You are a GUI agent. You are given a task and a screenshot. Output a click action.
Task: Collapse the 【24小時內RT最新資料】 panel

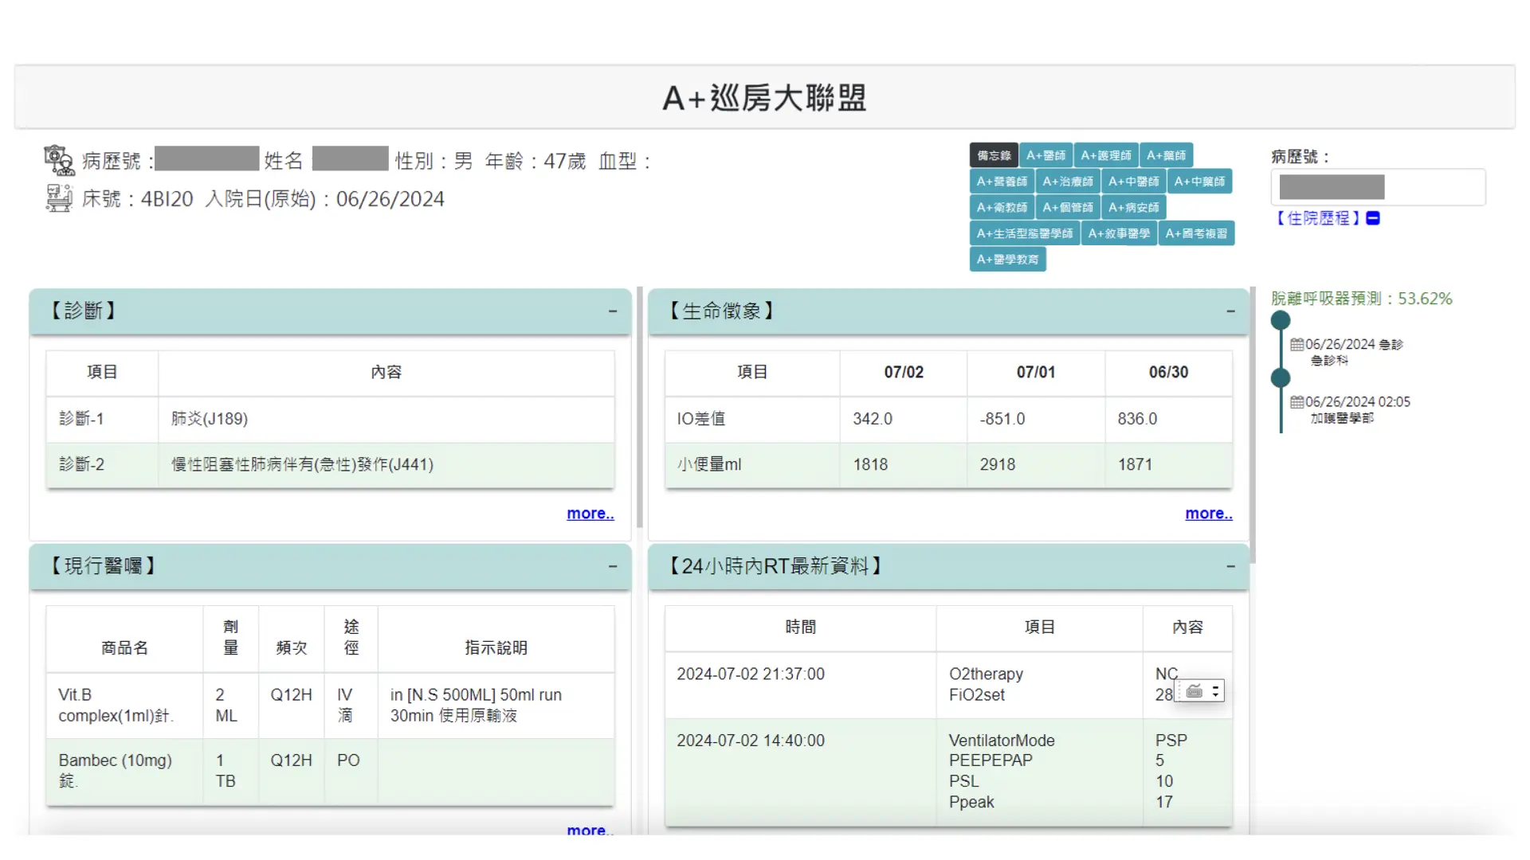(x=1231, y=566)
